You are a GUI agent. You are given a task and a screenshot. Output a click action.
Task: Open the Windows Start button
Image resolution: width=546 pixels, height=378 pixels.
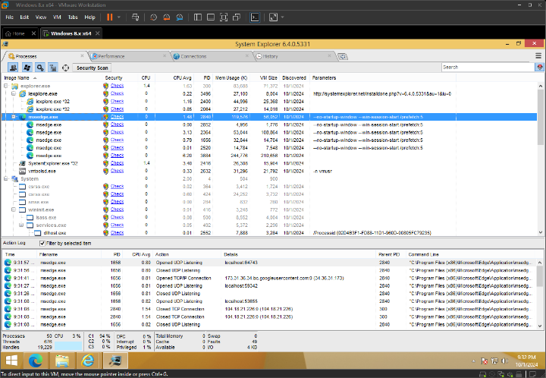(x=11, y=361)
